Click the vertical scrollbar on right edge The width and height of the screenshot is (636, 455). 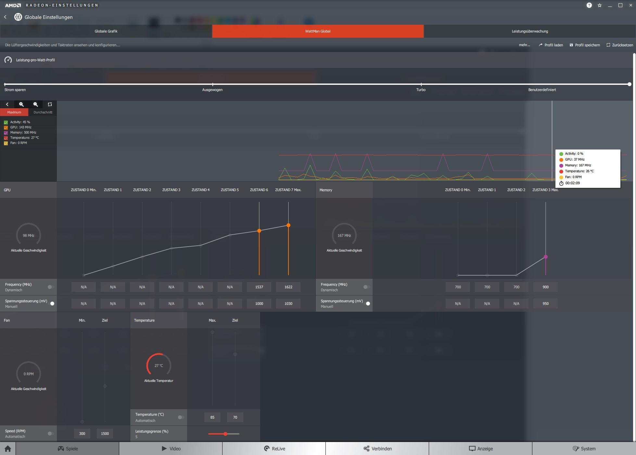coord(634,247)
